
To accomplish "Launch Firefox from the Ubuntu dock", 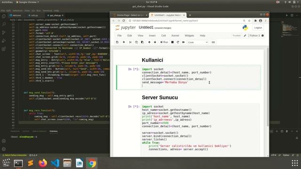I will click(x=43, y=163).
